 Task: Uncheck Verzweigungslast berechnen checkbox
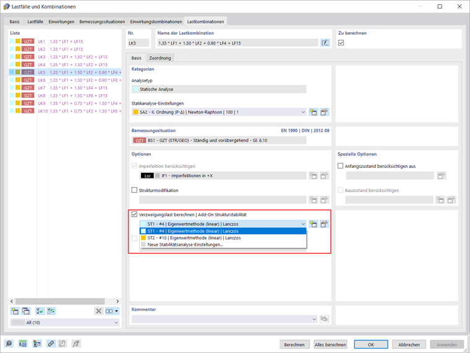coord(134,214)
